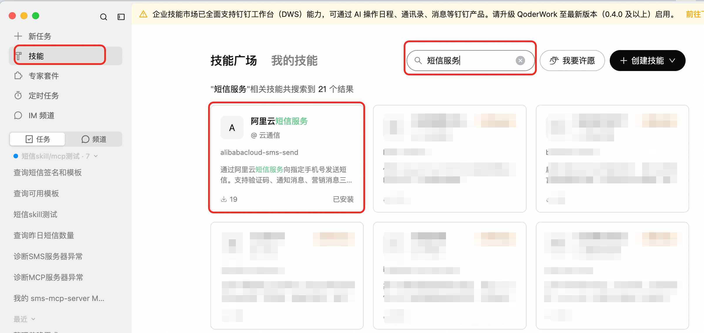The image size is (704, 333).
Task: Open task 诊断SMS服务器异常
Action: [x=48, y=256]
